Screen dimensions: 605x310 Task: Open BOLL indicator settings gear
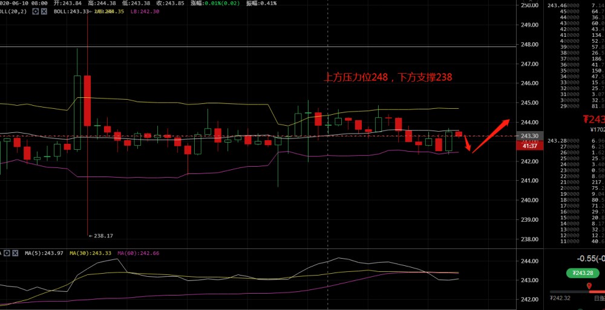pos(36,11)
